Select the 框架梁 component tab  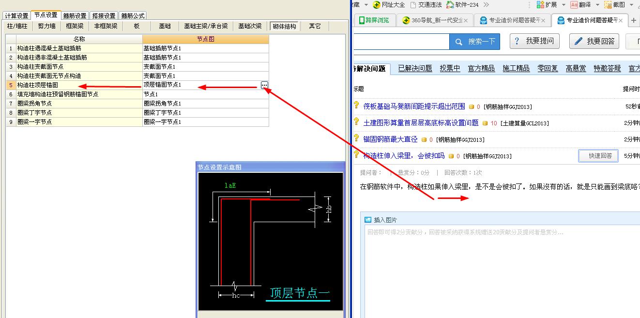(75, 26)
